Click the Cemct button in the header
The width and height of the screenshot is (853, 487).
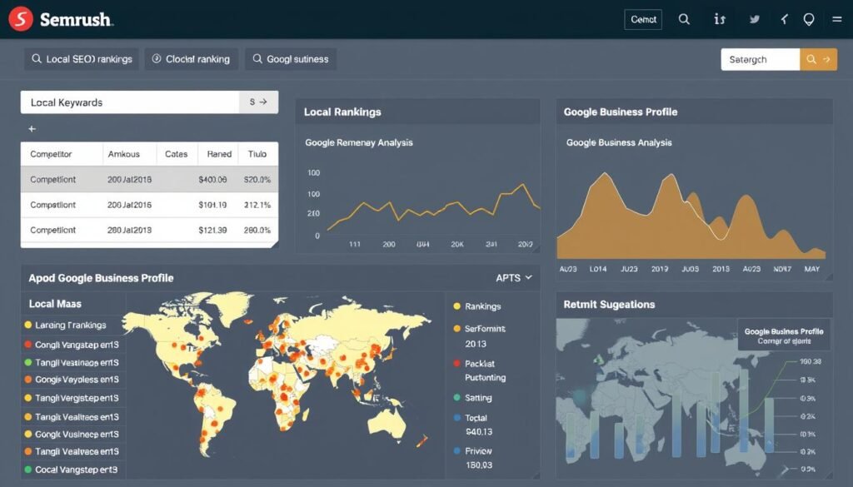click(x=643, y=19)
